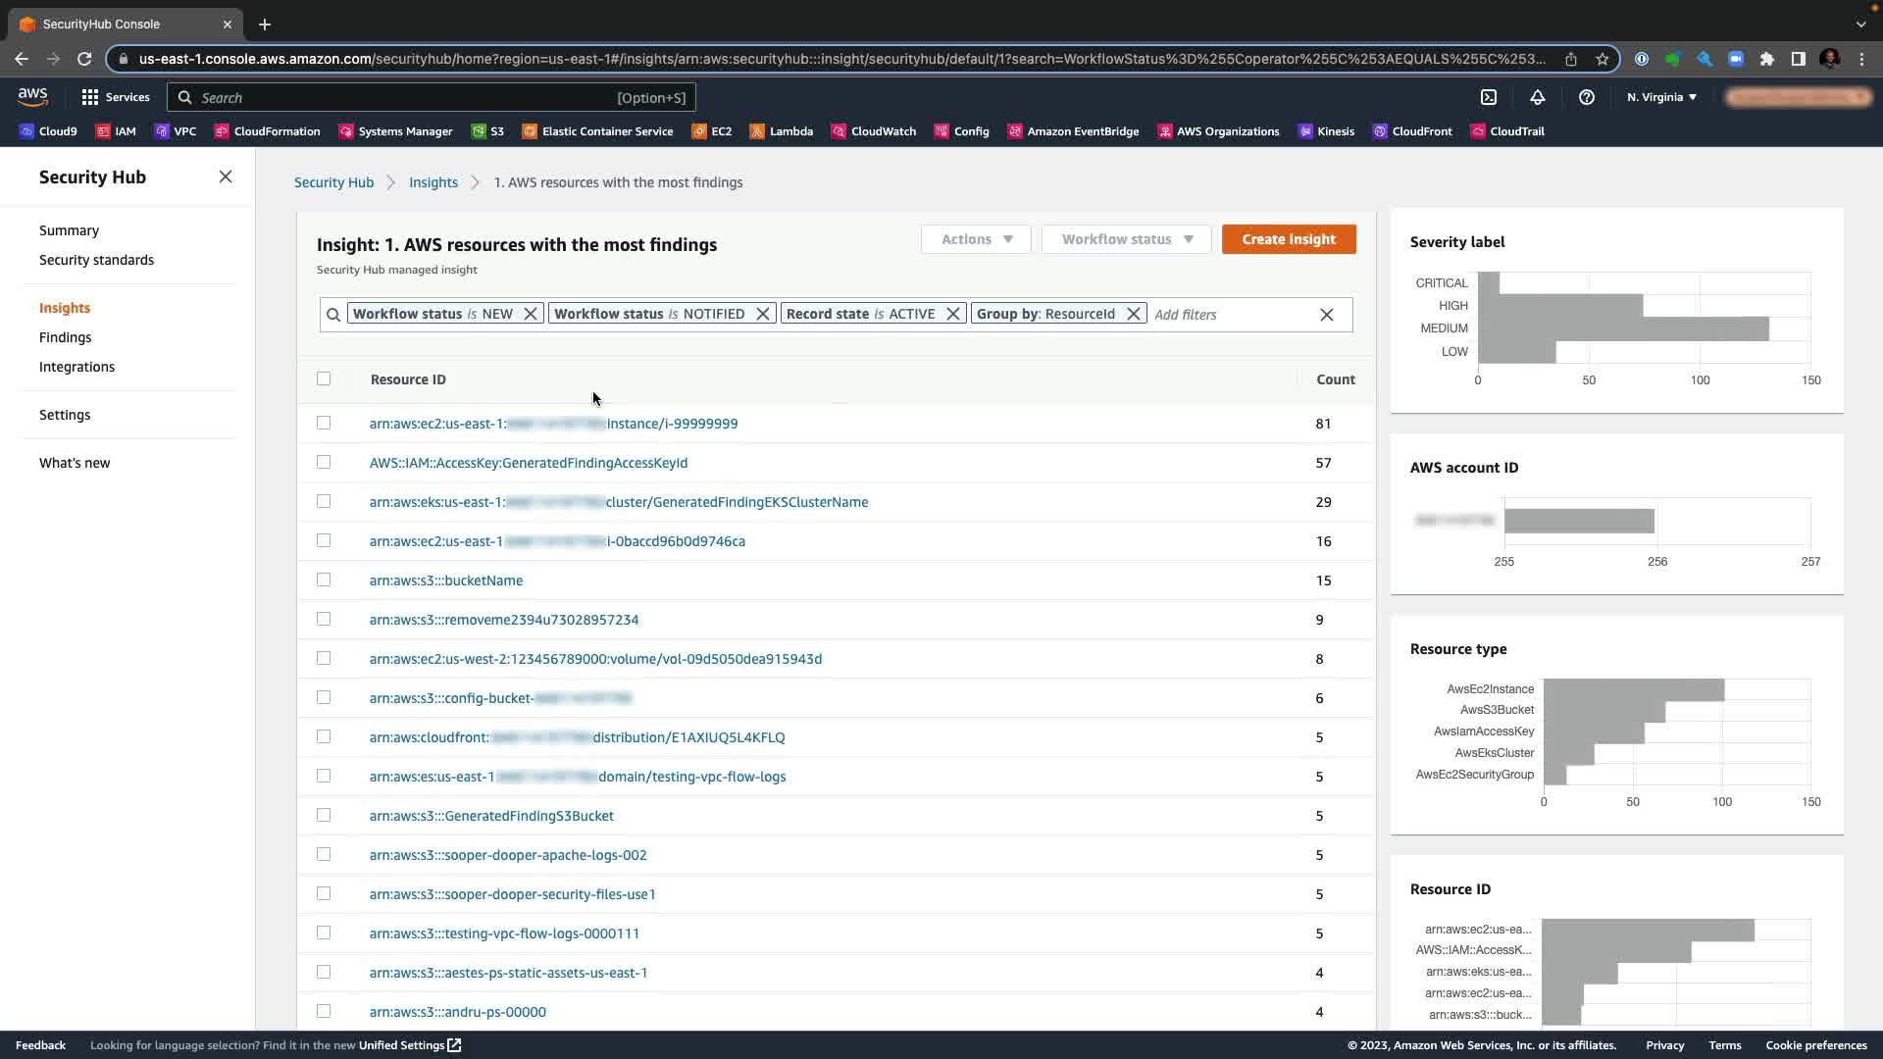The height and width of the screenshot is (1059, 1883).
Task: Open Security standards in the sidebar
Action: click(96, 260)
